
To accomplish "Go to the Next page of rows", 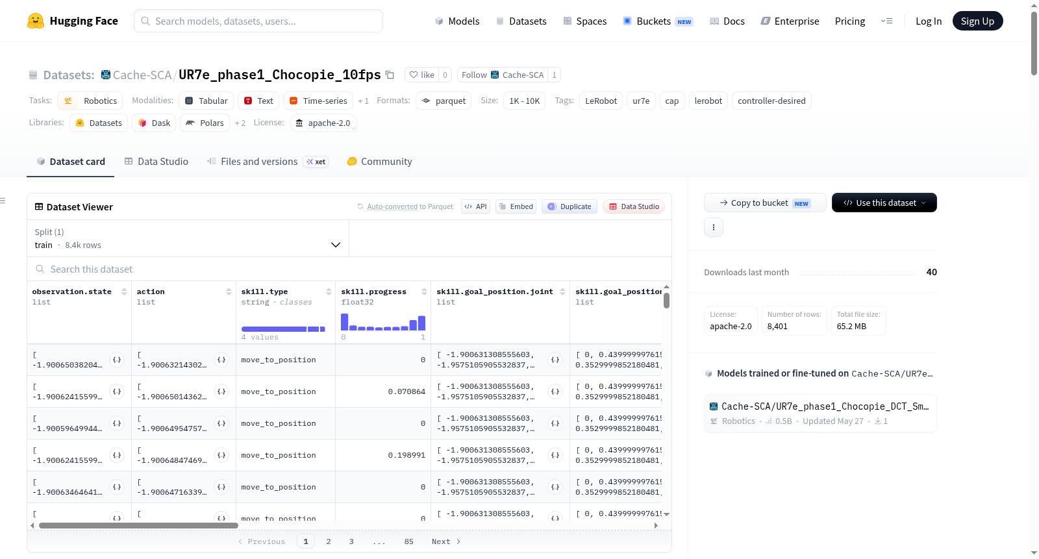I will [x=446, y=541].
